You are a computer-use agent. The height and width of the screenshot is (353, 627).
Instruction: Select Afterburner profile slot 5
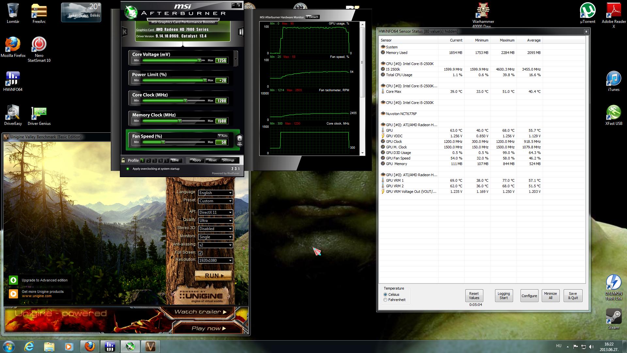coord(167,160)
